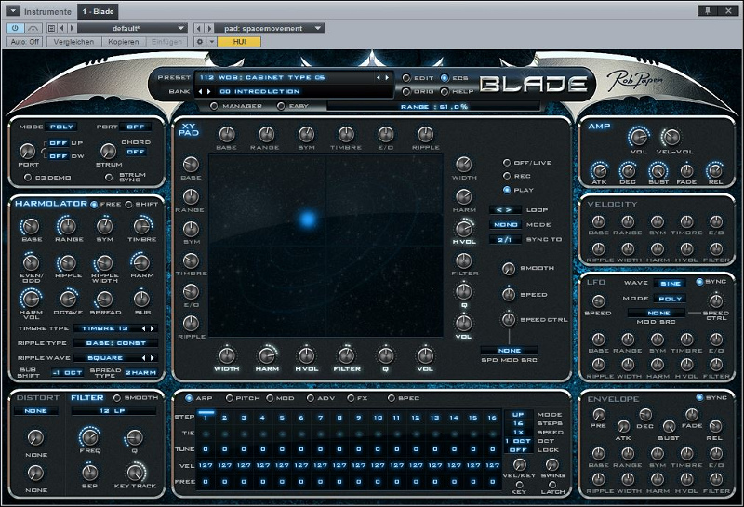Click next Timbre Type arrow

tap(153, 328)
